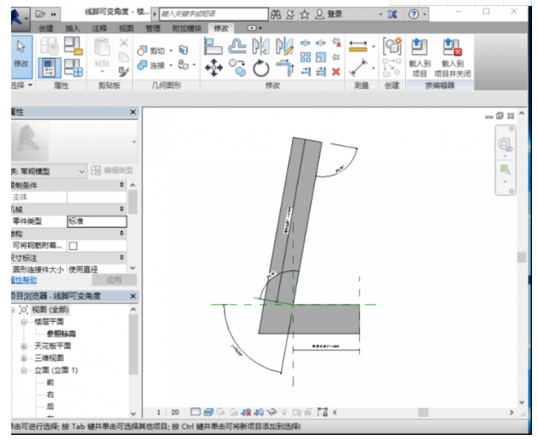This screenshot has height=440, width=538.
Task: Switch to the 视图 ribbon tab
Action: [x=125, y=28]
